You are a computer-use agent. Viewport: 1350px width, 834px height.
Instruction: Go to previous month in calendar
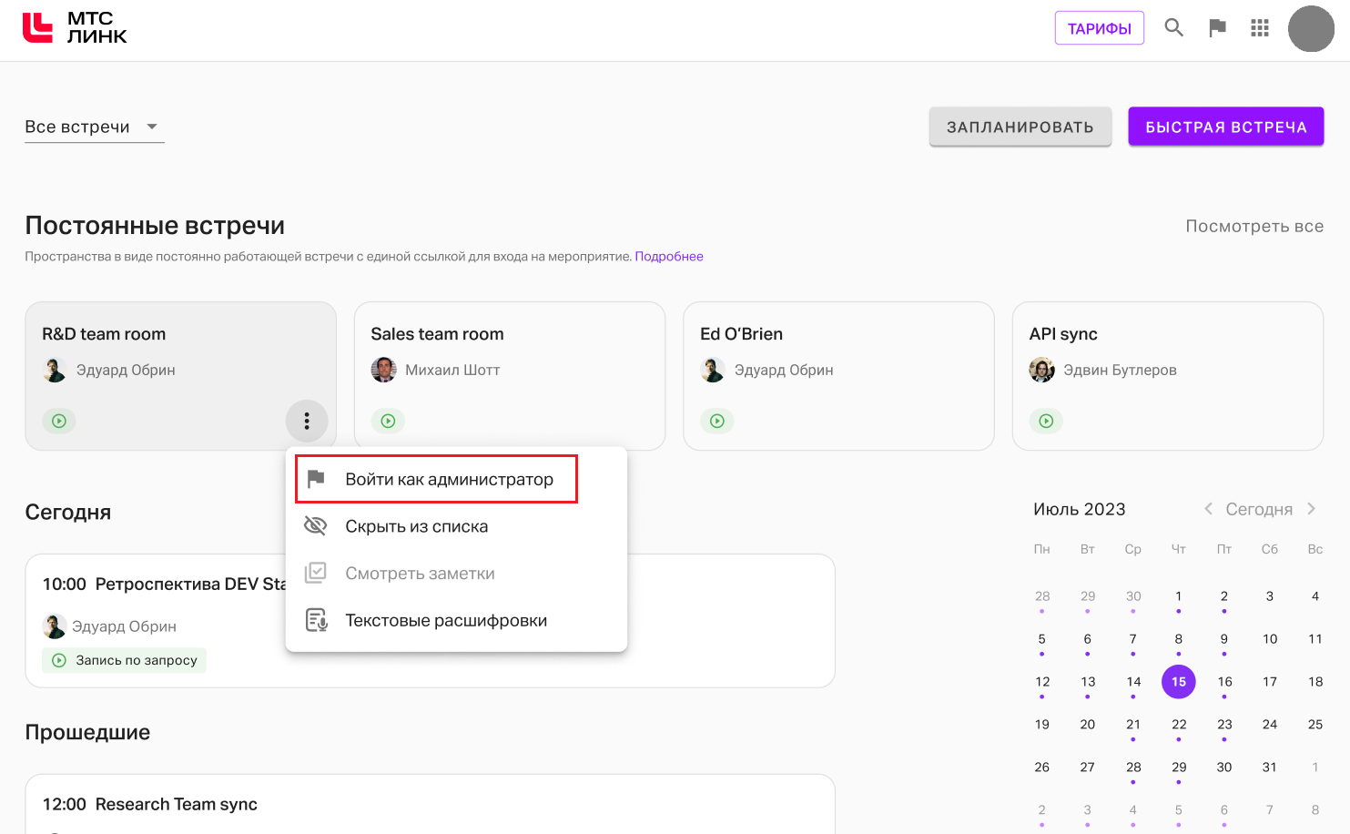[x=1208, y=509]
